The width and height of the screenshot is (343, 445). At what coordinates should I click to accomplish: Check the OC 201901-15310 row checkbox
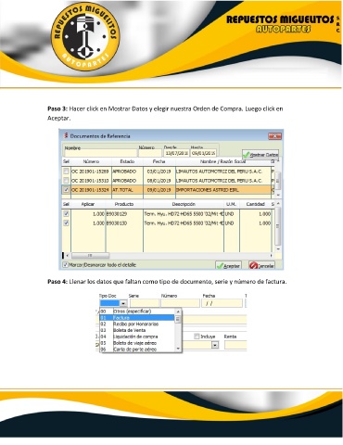point(66,180)
